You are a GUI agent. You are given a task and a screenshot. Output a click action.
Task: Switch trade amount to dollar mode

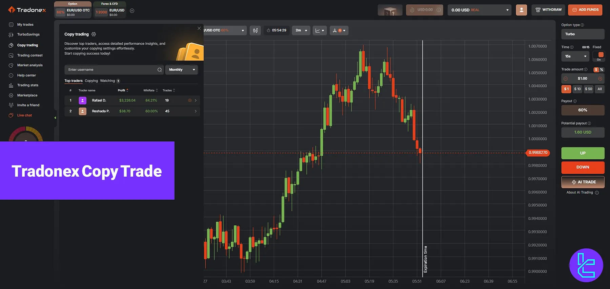coord(596,70)
